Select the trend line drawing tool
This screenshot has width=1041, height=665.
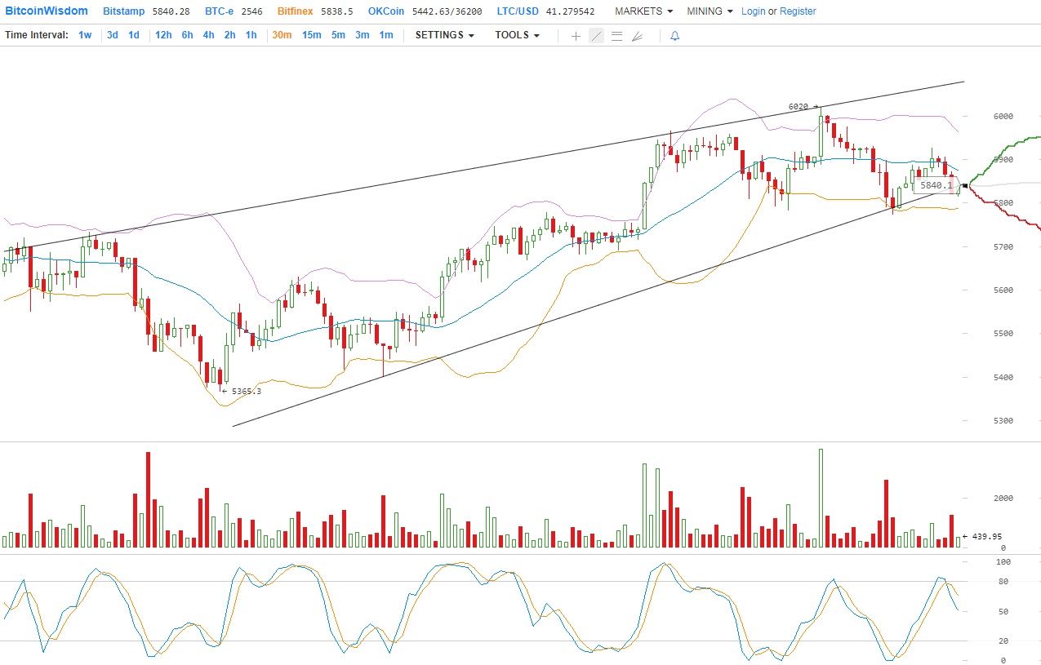[x=596, y=36]
